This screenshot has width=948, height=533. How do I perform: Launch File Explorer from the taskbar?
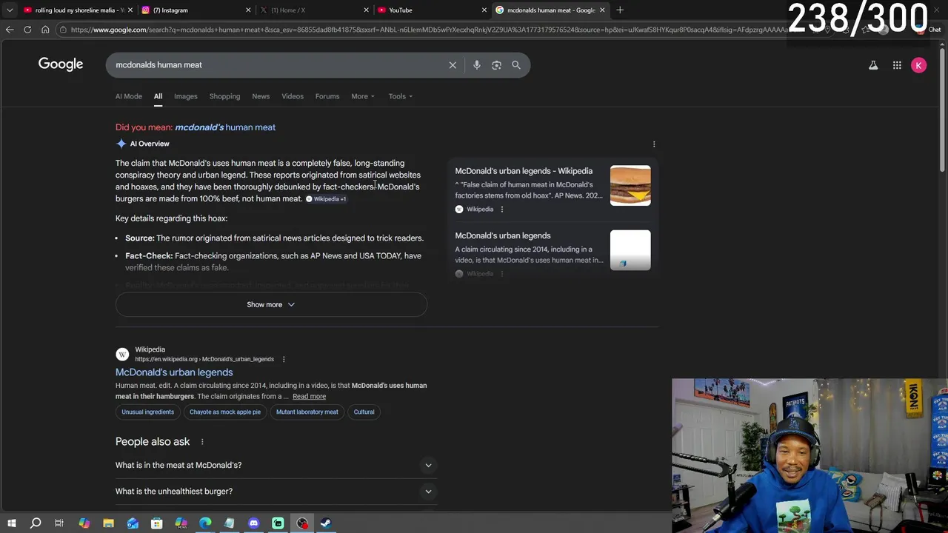[x=108, y=523]
